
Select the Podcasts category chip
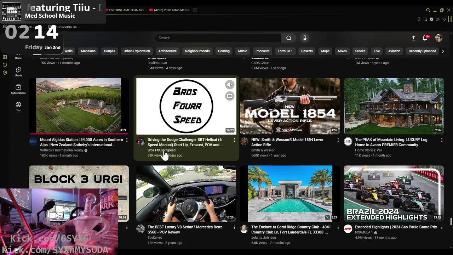pos(262,51)
